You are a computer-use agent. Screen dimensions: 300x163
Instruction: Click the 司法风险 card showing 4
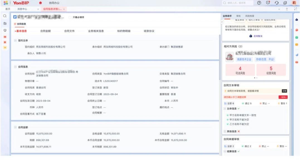pyautogui.click(x=240, y=70)
